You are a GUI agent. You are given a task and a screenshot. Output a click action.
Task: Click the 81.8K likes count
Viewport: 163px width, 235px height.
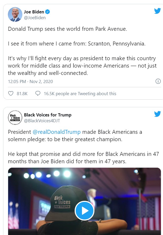(22, 94)
